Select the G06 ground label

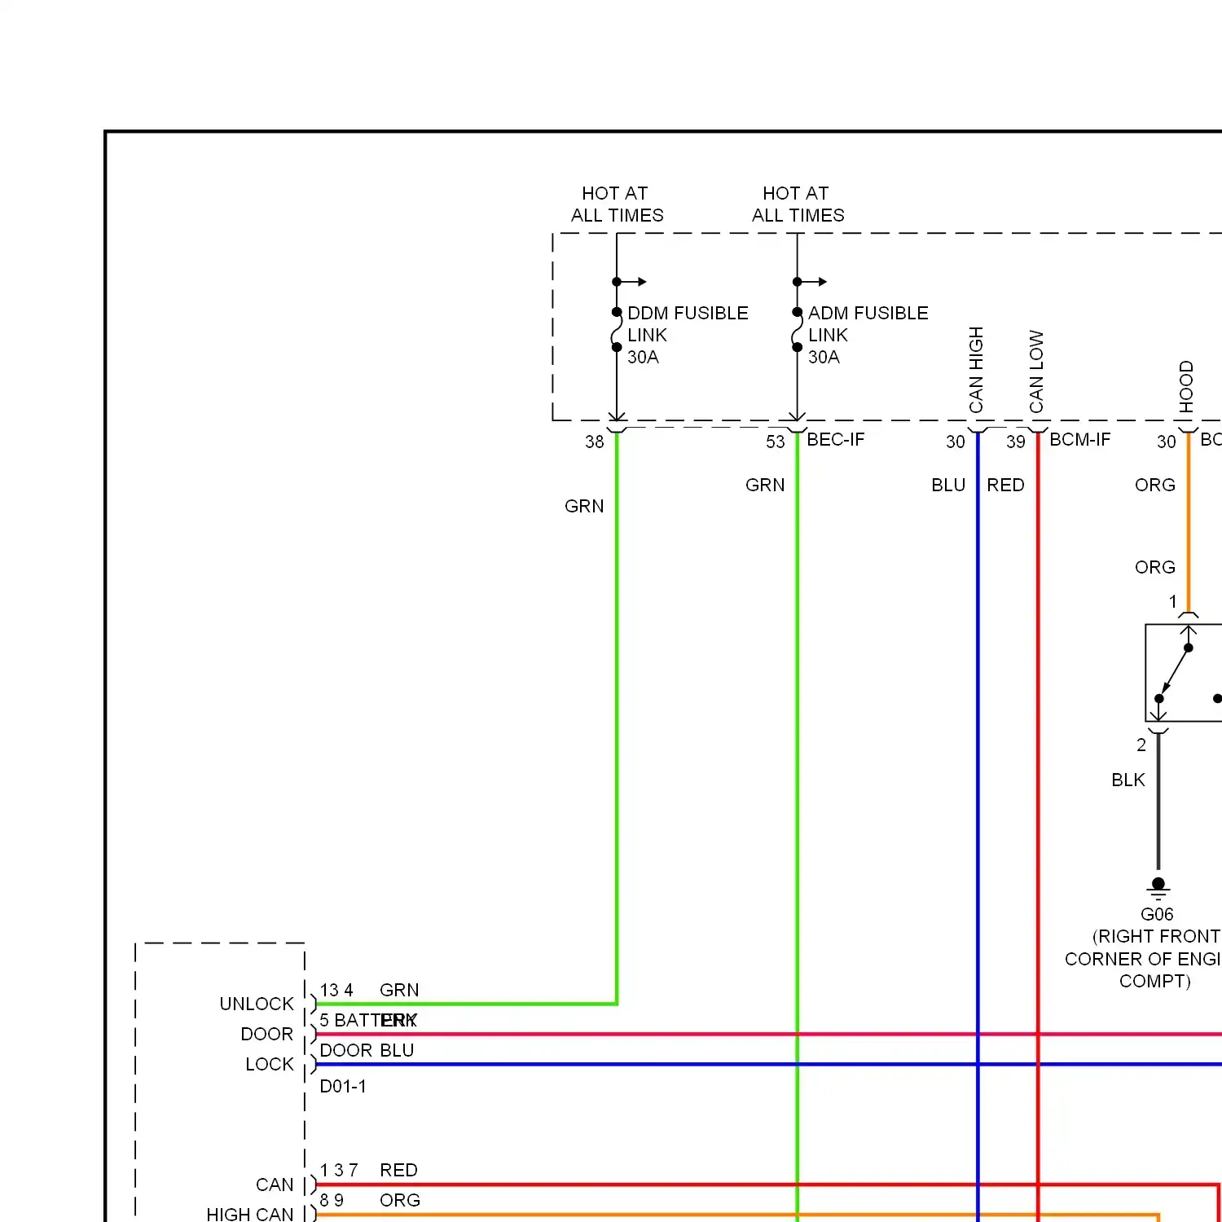(x=1157, y=914)
